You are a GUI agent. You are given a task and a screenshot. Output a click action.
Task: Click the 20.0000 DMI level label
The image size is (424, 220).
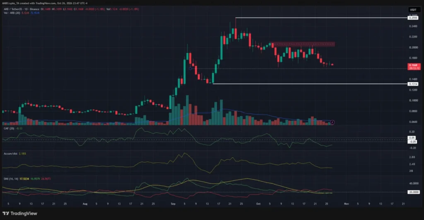point(414,192)
